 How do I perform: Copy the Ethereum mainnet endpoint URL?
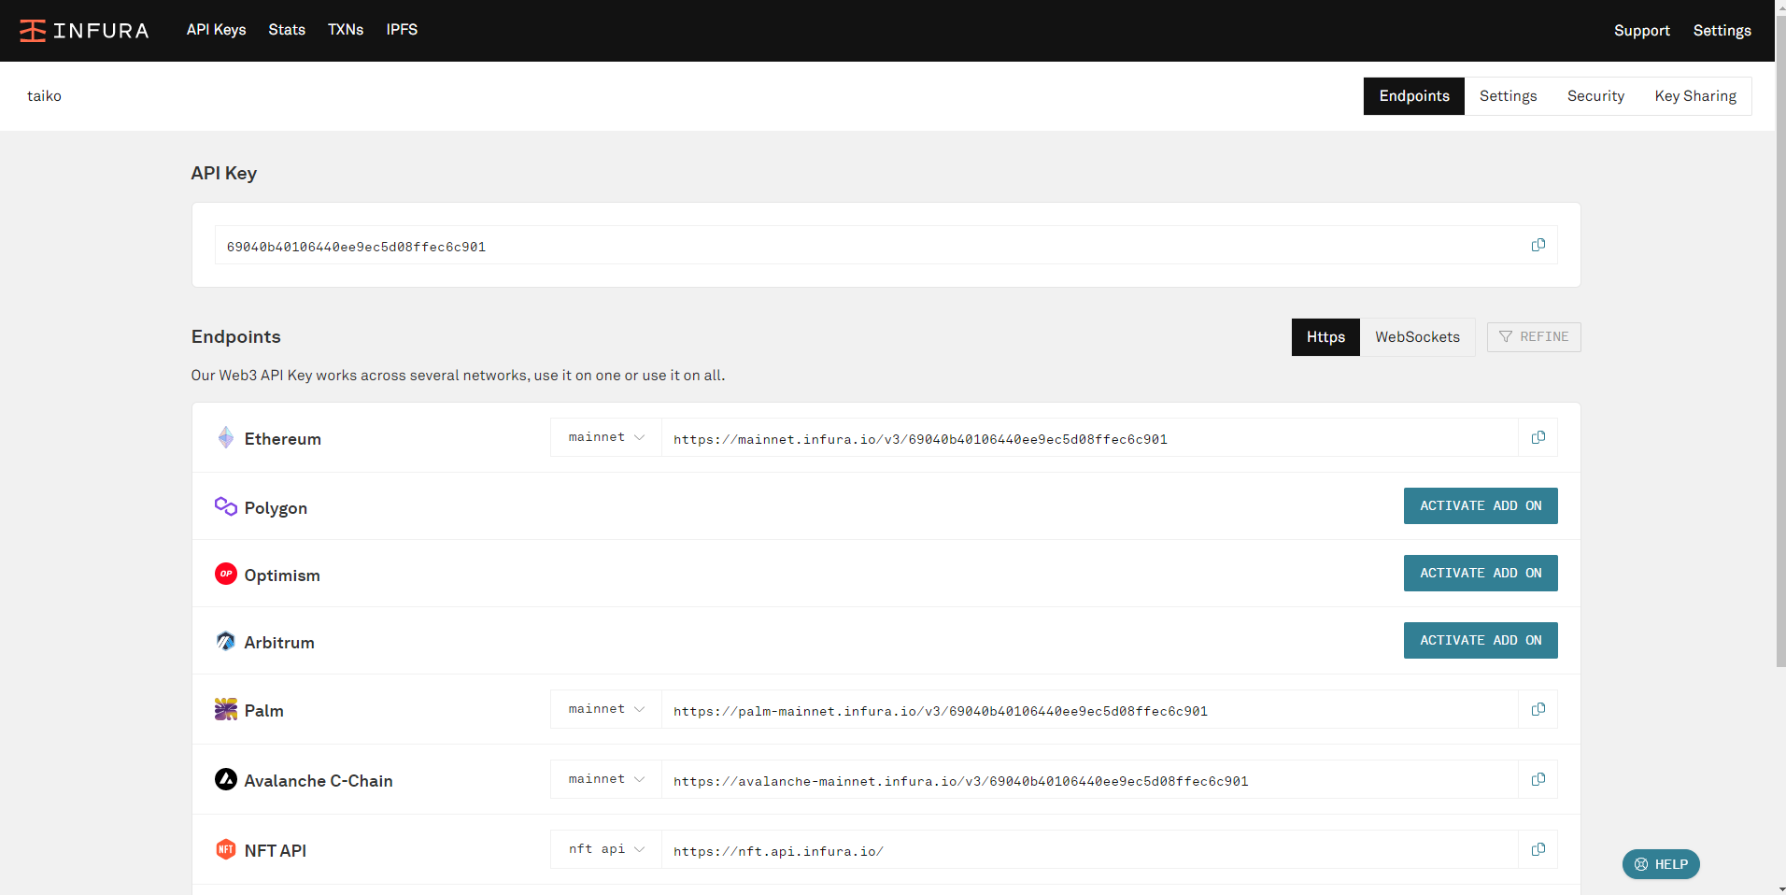[x=1538, y=437]
